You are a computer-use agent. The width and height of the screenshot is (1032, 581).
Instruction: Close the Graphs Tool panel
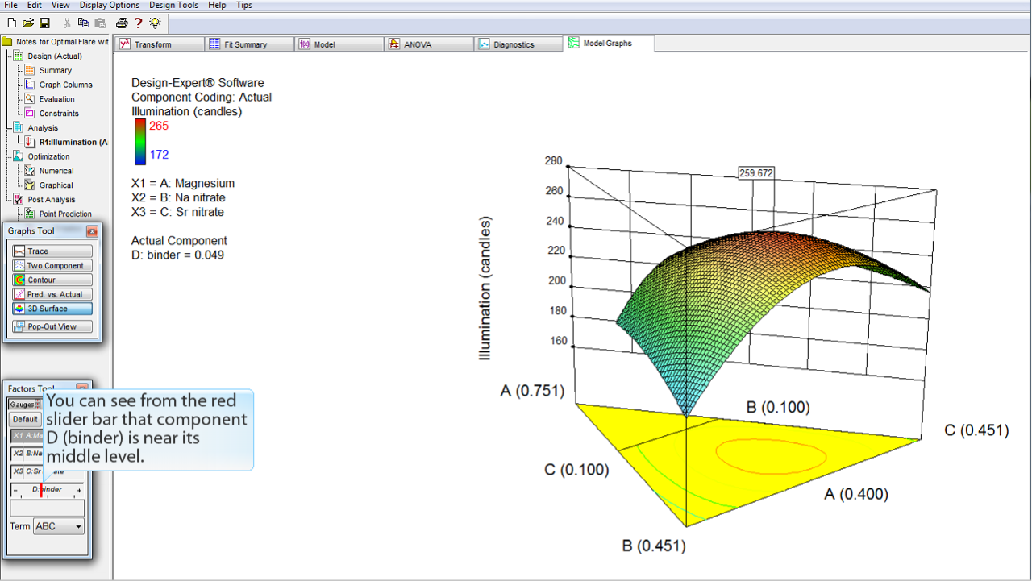[91, 231]
